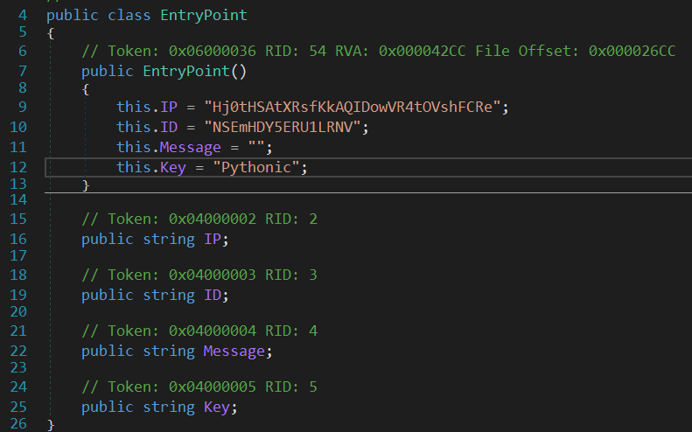Image resolution: width=692 pixels, height=432 pixels.
Task: Click the comment for token 0x04000002
Action: (x=199, y=219)
